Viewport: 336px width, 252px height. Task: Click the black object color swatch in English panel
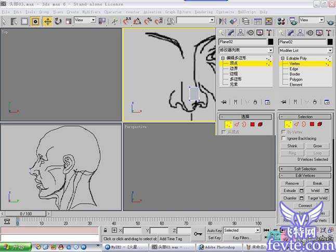[330, 42]
